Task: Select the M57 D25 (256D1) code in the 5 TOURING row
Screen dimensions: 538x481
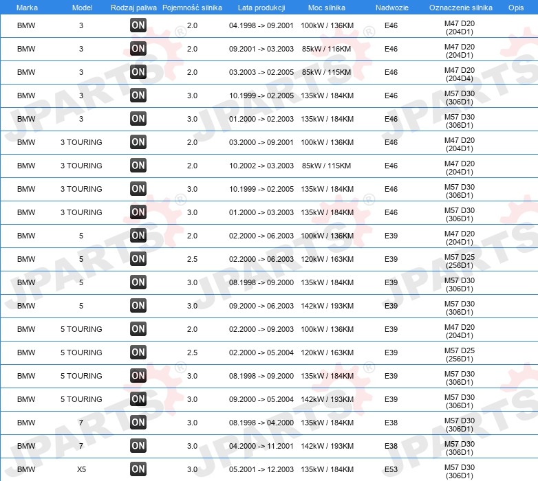Action: click(460, 355)
